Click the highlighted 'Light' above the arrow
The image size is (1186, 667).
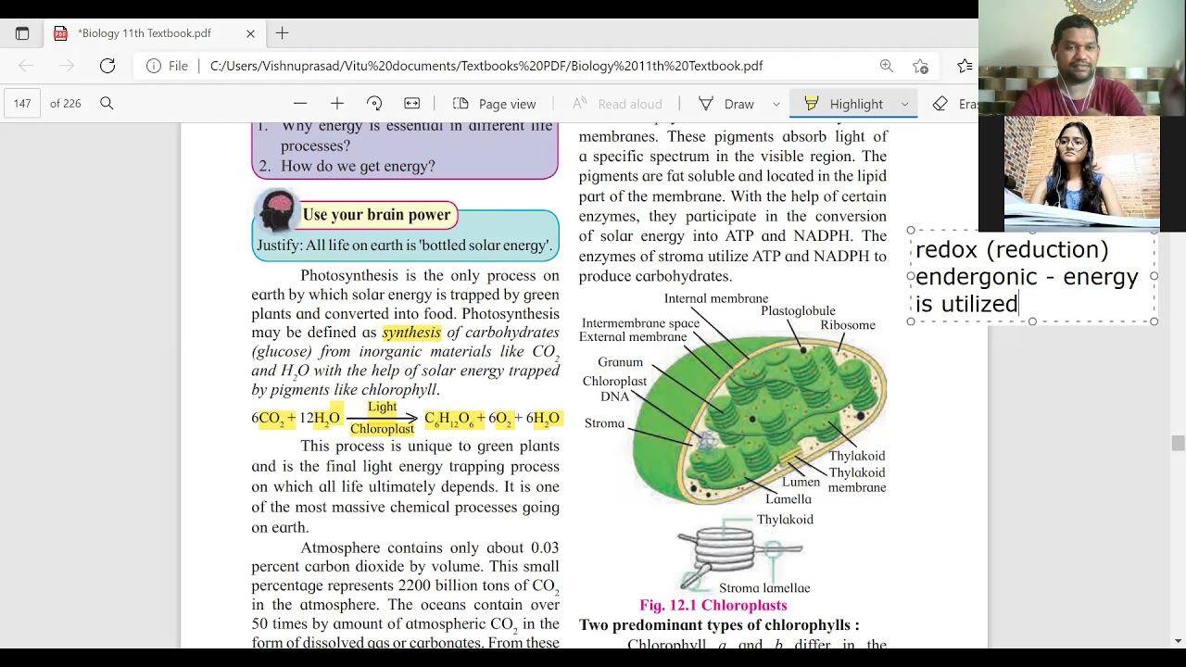click(x=382, y=408)
